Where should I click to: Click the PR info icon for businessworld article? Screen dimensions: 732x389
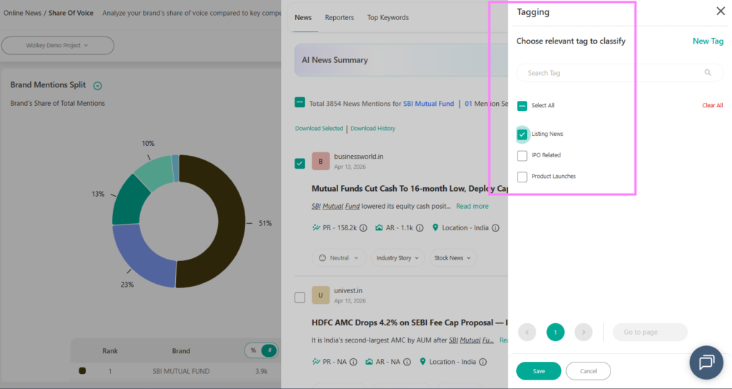pyautogui.click(x=363, y=228)
